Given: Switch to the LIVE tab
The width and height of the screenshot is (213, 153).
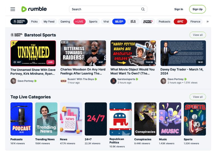Looking at the screenshot, I should click(x=80, y=22).
